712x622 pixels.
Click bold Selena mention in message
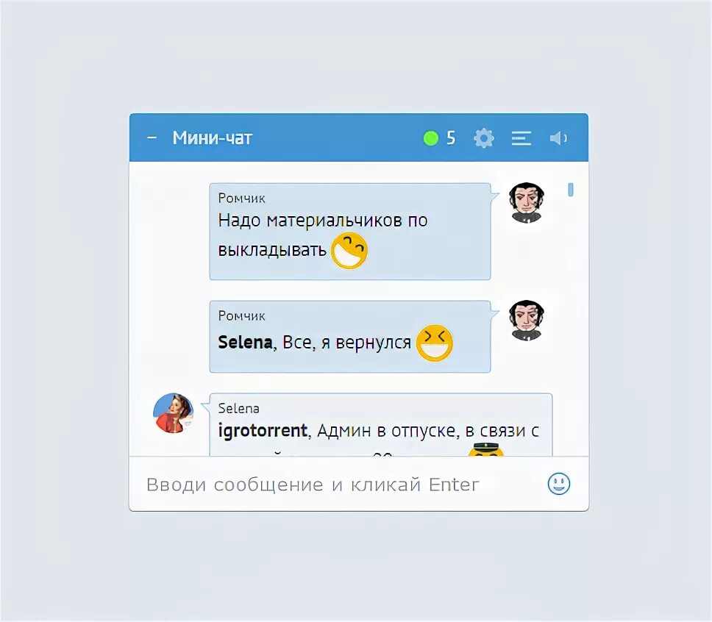[245, 343]
